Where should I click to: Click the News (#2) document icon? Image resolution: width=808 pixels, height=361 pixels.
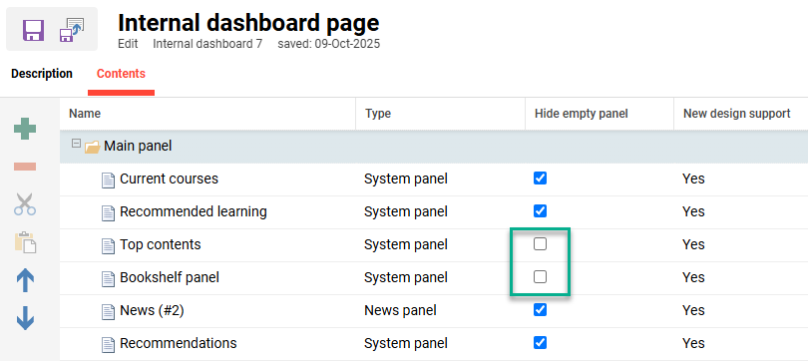pos(108,311)
